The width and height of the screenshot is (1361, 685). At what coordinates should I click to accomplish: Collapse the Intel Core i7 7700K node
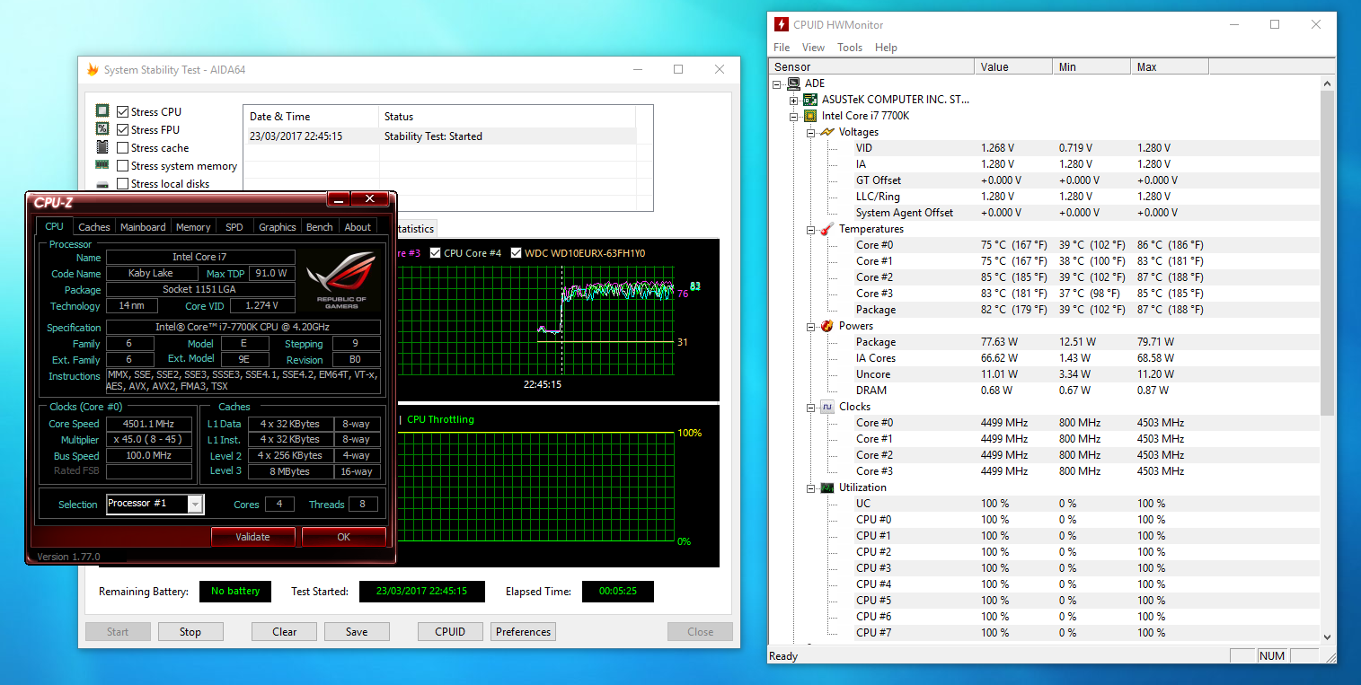pyautogui.click(x=794, y=116)
